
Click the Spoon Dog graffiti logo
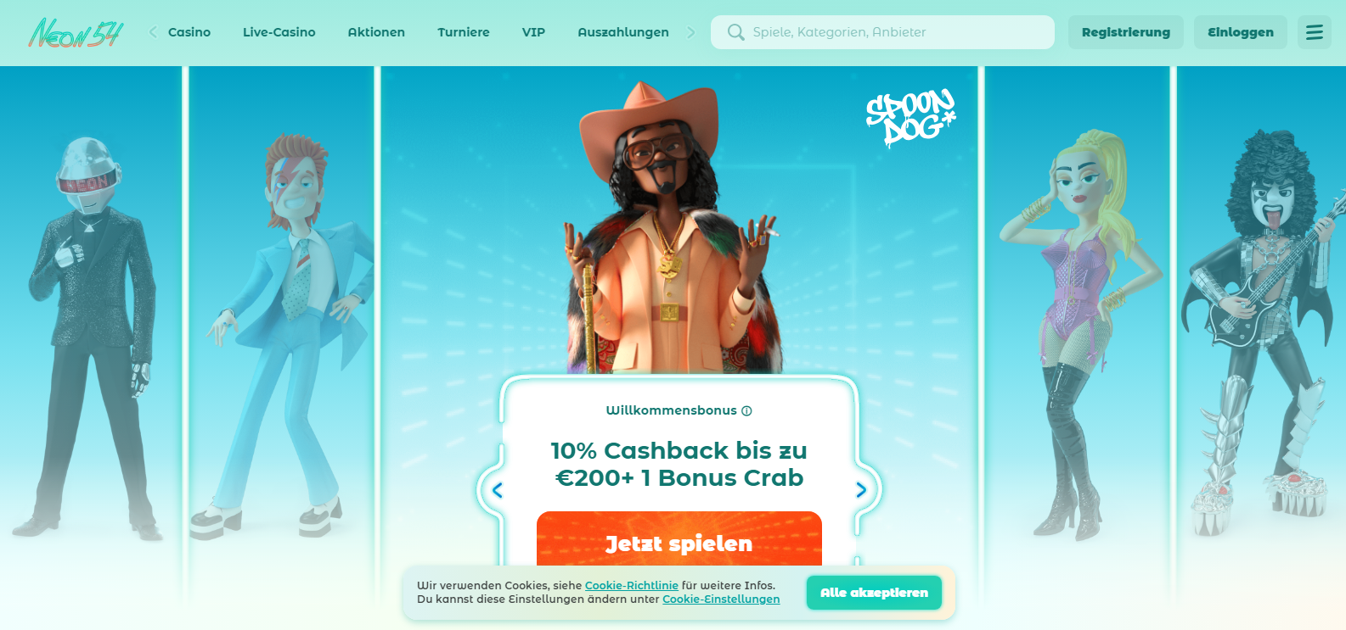(x=910, y=117)
